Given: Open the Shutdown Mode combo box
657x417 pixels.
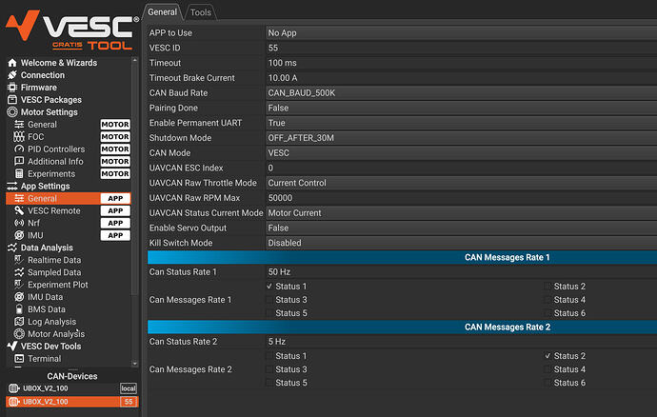Looking at the screenshot, I should pos(461,138).
